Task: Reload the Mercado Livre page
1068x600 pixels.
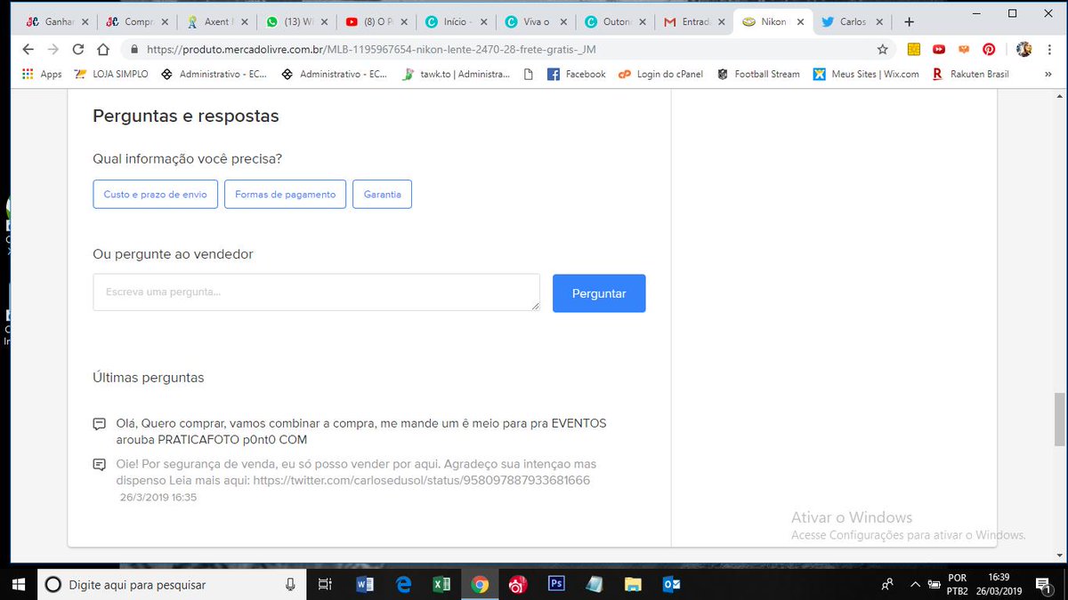Action: coord(78,50)
